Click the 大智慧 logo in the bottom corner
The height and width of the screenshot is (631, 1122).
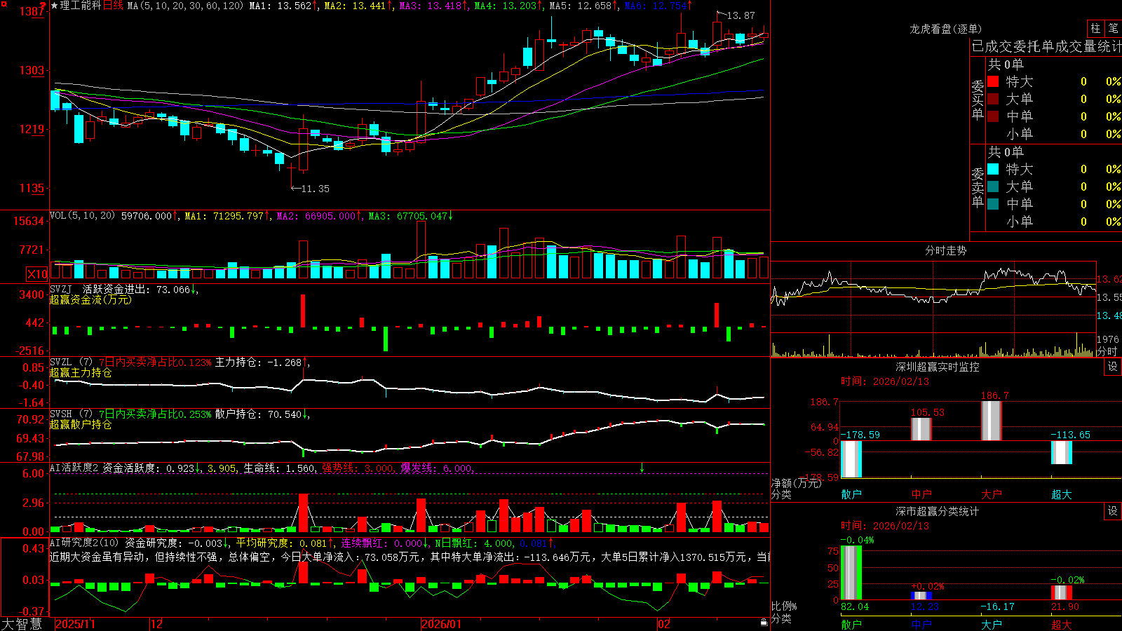click(x=22, y=624)
